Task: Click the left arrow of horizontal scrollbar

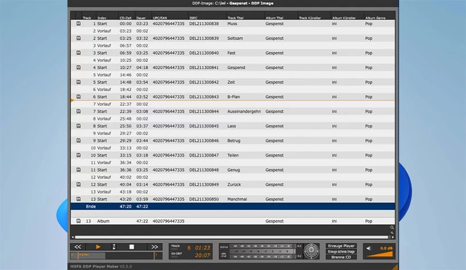Action: pyautogui.click(x=73, y=237)
